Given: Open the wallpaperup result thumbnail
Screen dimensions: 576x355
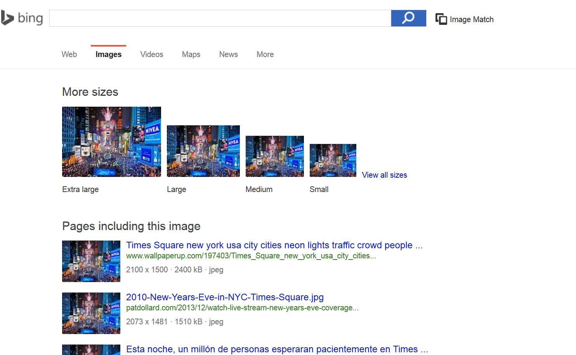Looking at the screenshot, I should click(x=91, y=261).
